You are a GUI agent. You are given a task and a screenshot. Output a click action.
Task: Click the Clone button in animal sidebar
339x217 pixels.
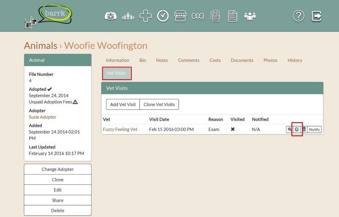[58, 180]
